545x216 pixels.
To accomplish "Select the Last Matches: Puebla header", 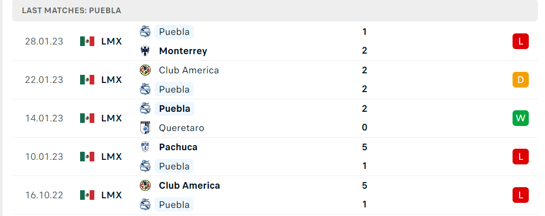I will pos(71,11).
